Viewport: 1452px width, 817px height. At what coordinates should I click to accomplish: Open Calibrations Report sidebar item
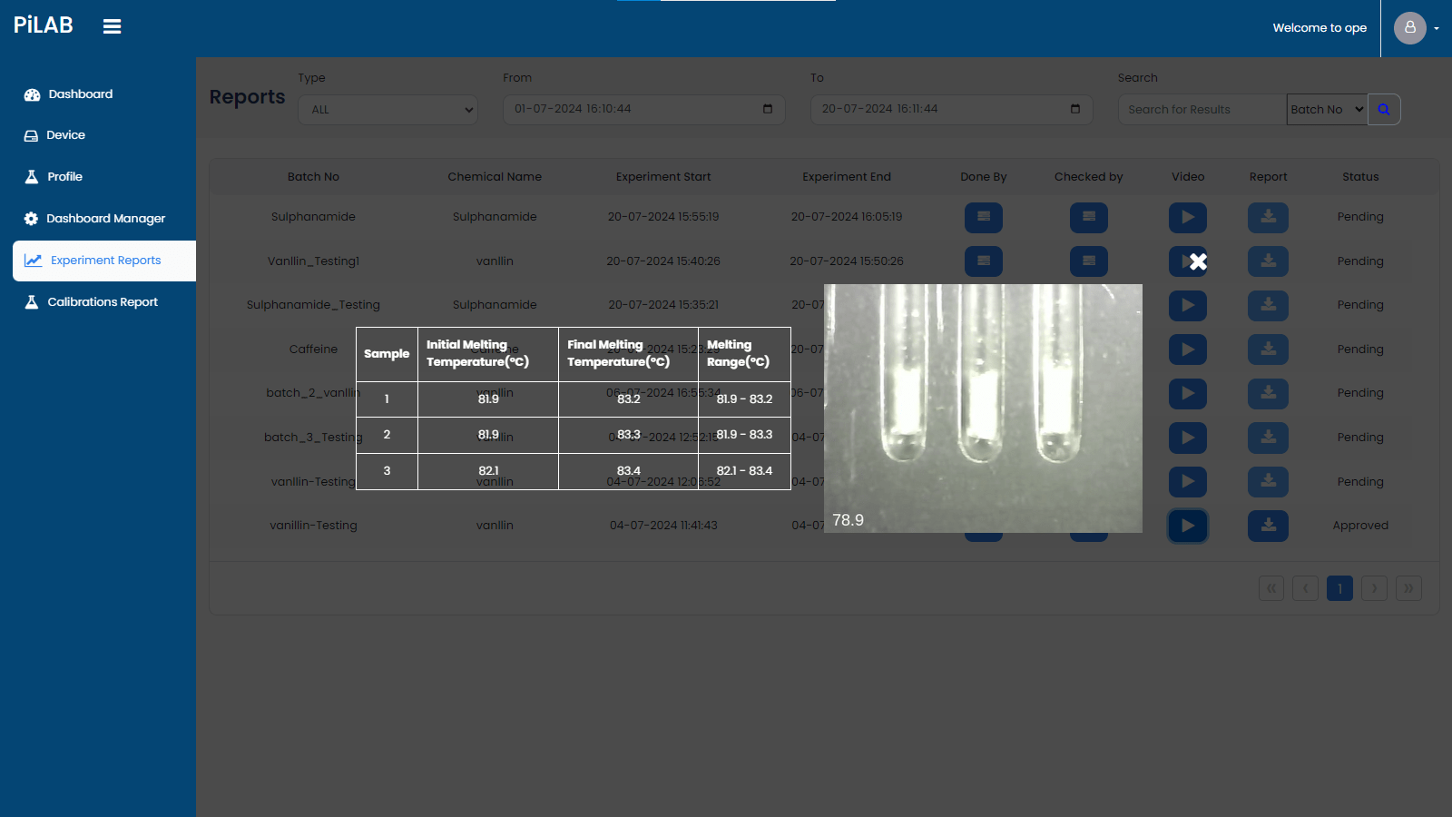click(102, 302)
